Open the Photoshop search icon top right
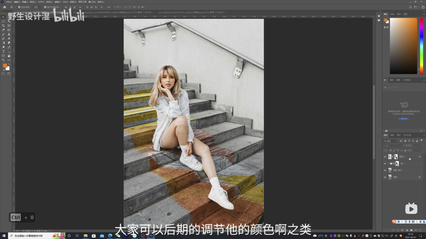 point(410,7)
